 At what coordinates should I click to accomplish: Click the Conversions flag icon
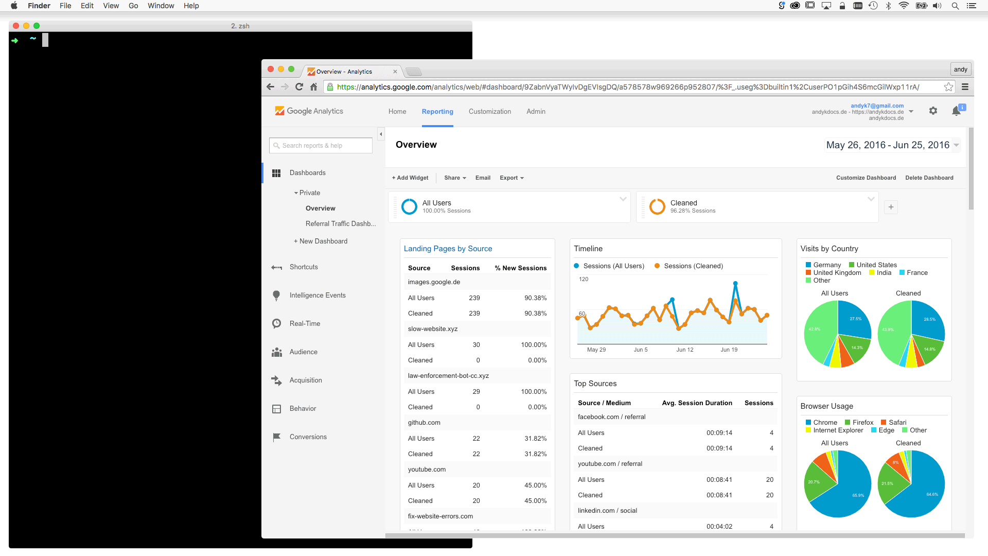coord(276,437)
